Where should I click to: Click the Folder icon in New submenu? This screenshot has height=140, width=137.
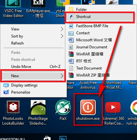click(71, 9)
